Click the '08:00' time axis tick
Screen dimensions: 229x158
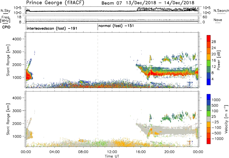(83, 152)
